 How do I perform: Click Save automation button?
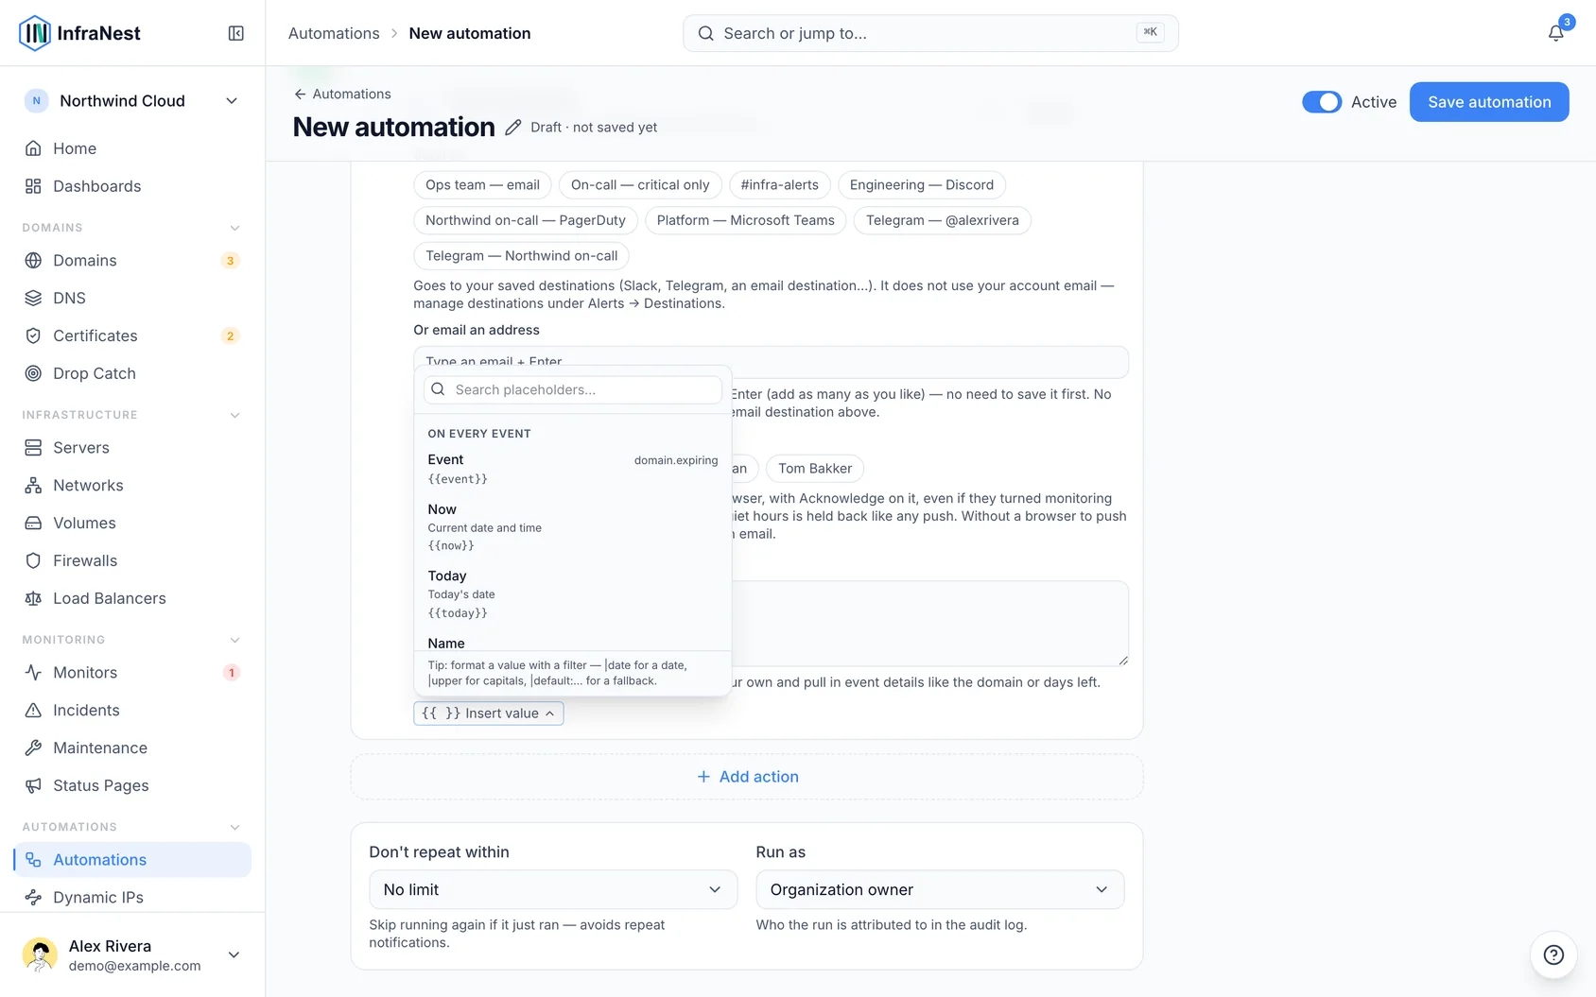[1489, 102]
